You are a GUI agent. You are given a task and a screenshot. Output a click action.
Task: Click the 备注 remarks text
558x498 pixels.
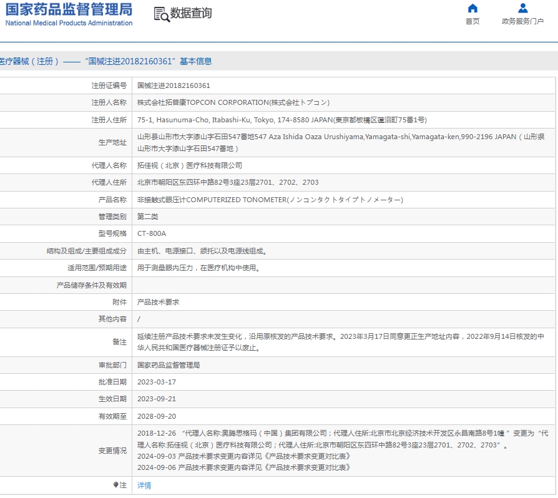(341, 342)
